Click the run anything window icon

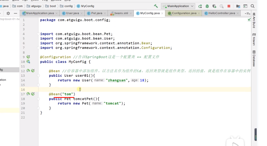click(x=245, y=6)
